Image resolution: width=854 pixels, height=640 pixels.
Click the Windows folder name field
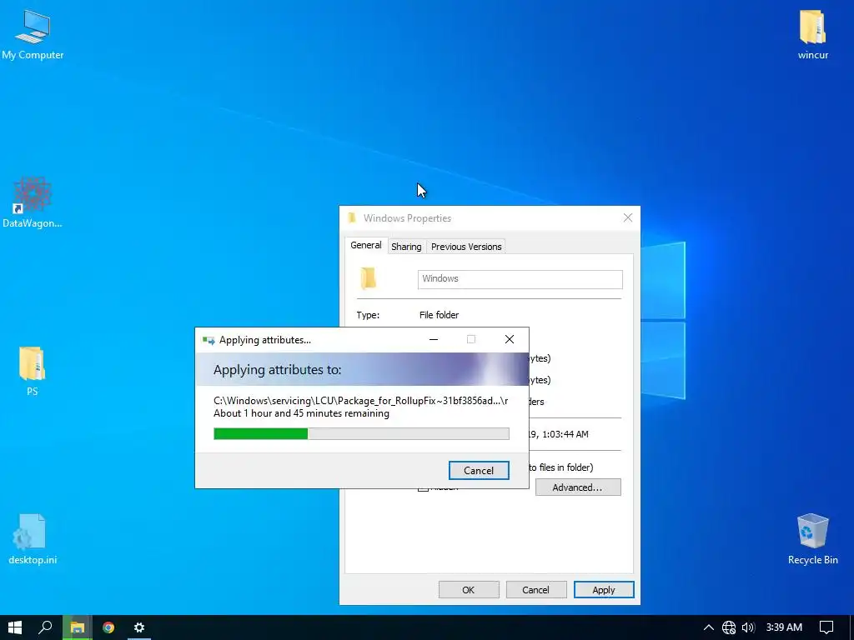(520, 279)
